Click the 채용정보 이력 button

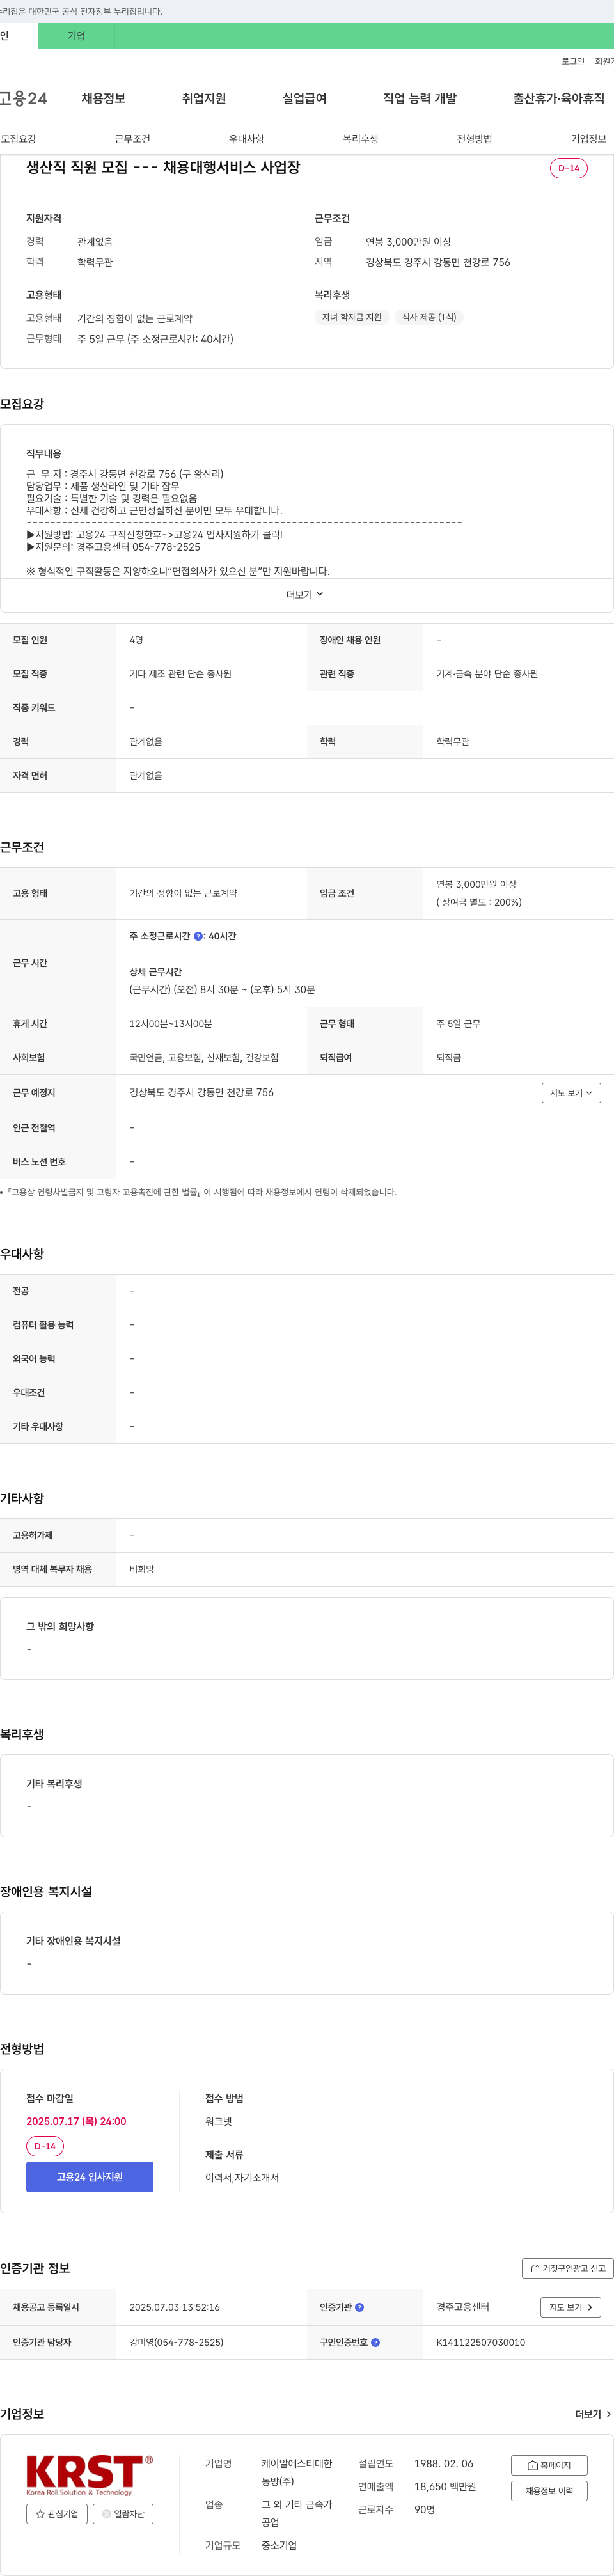(549, 2491)
